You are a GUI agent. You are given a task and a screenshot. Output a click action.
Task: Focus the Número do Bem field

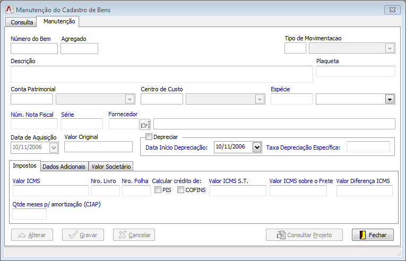pos(34,49)
